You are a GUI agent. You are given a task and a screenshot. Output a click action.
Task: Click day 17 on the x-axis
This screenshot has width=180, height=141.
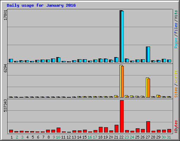[95, 137]
